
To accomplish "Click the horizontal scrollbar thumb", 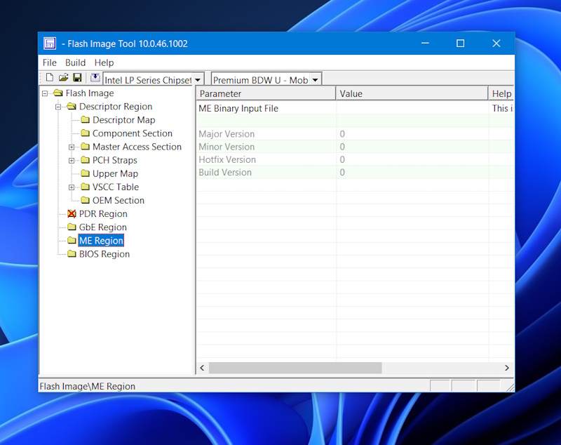I will (295, 368).
